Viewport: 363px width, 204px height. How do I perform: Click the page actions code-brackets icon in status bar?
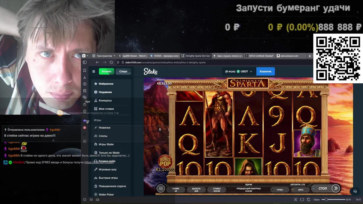pyautogui.click(x=308, y=200)
